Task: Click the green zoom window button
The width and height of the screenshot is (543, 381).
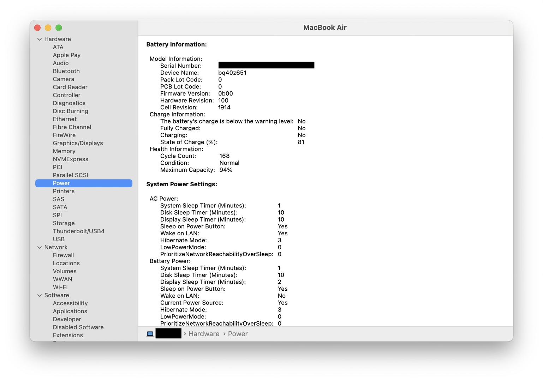Action: coord(59,28)
